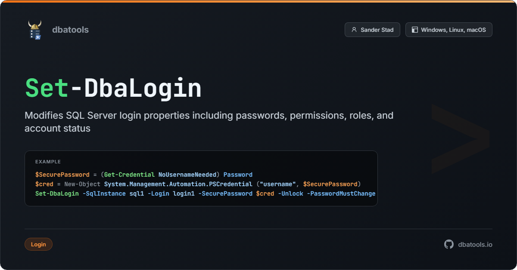Select the Set-DbaLogin page title
This screenshot has height=270, width=517.
113,88
